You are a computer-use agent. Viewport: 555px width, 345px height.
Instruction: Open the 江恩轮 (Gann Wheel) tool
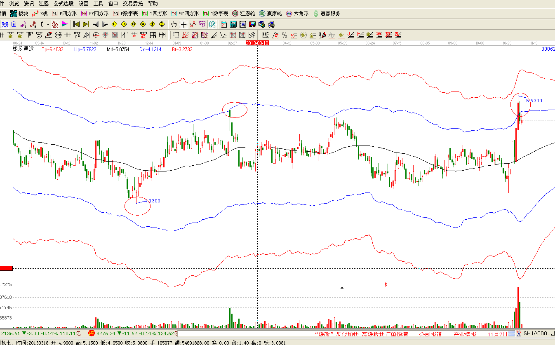coord(244,14)
